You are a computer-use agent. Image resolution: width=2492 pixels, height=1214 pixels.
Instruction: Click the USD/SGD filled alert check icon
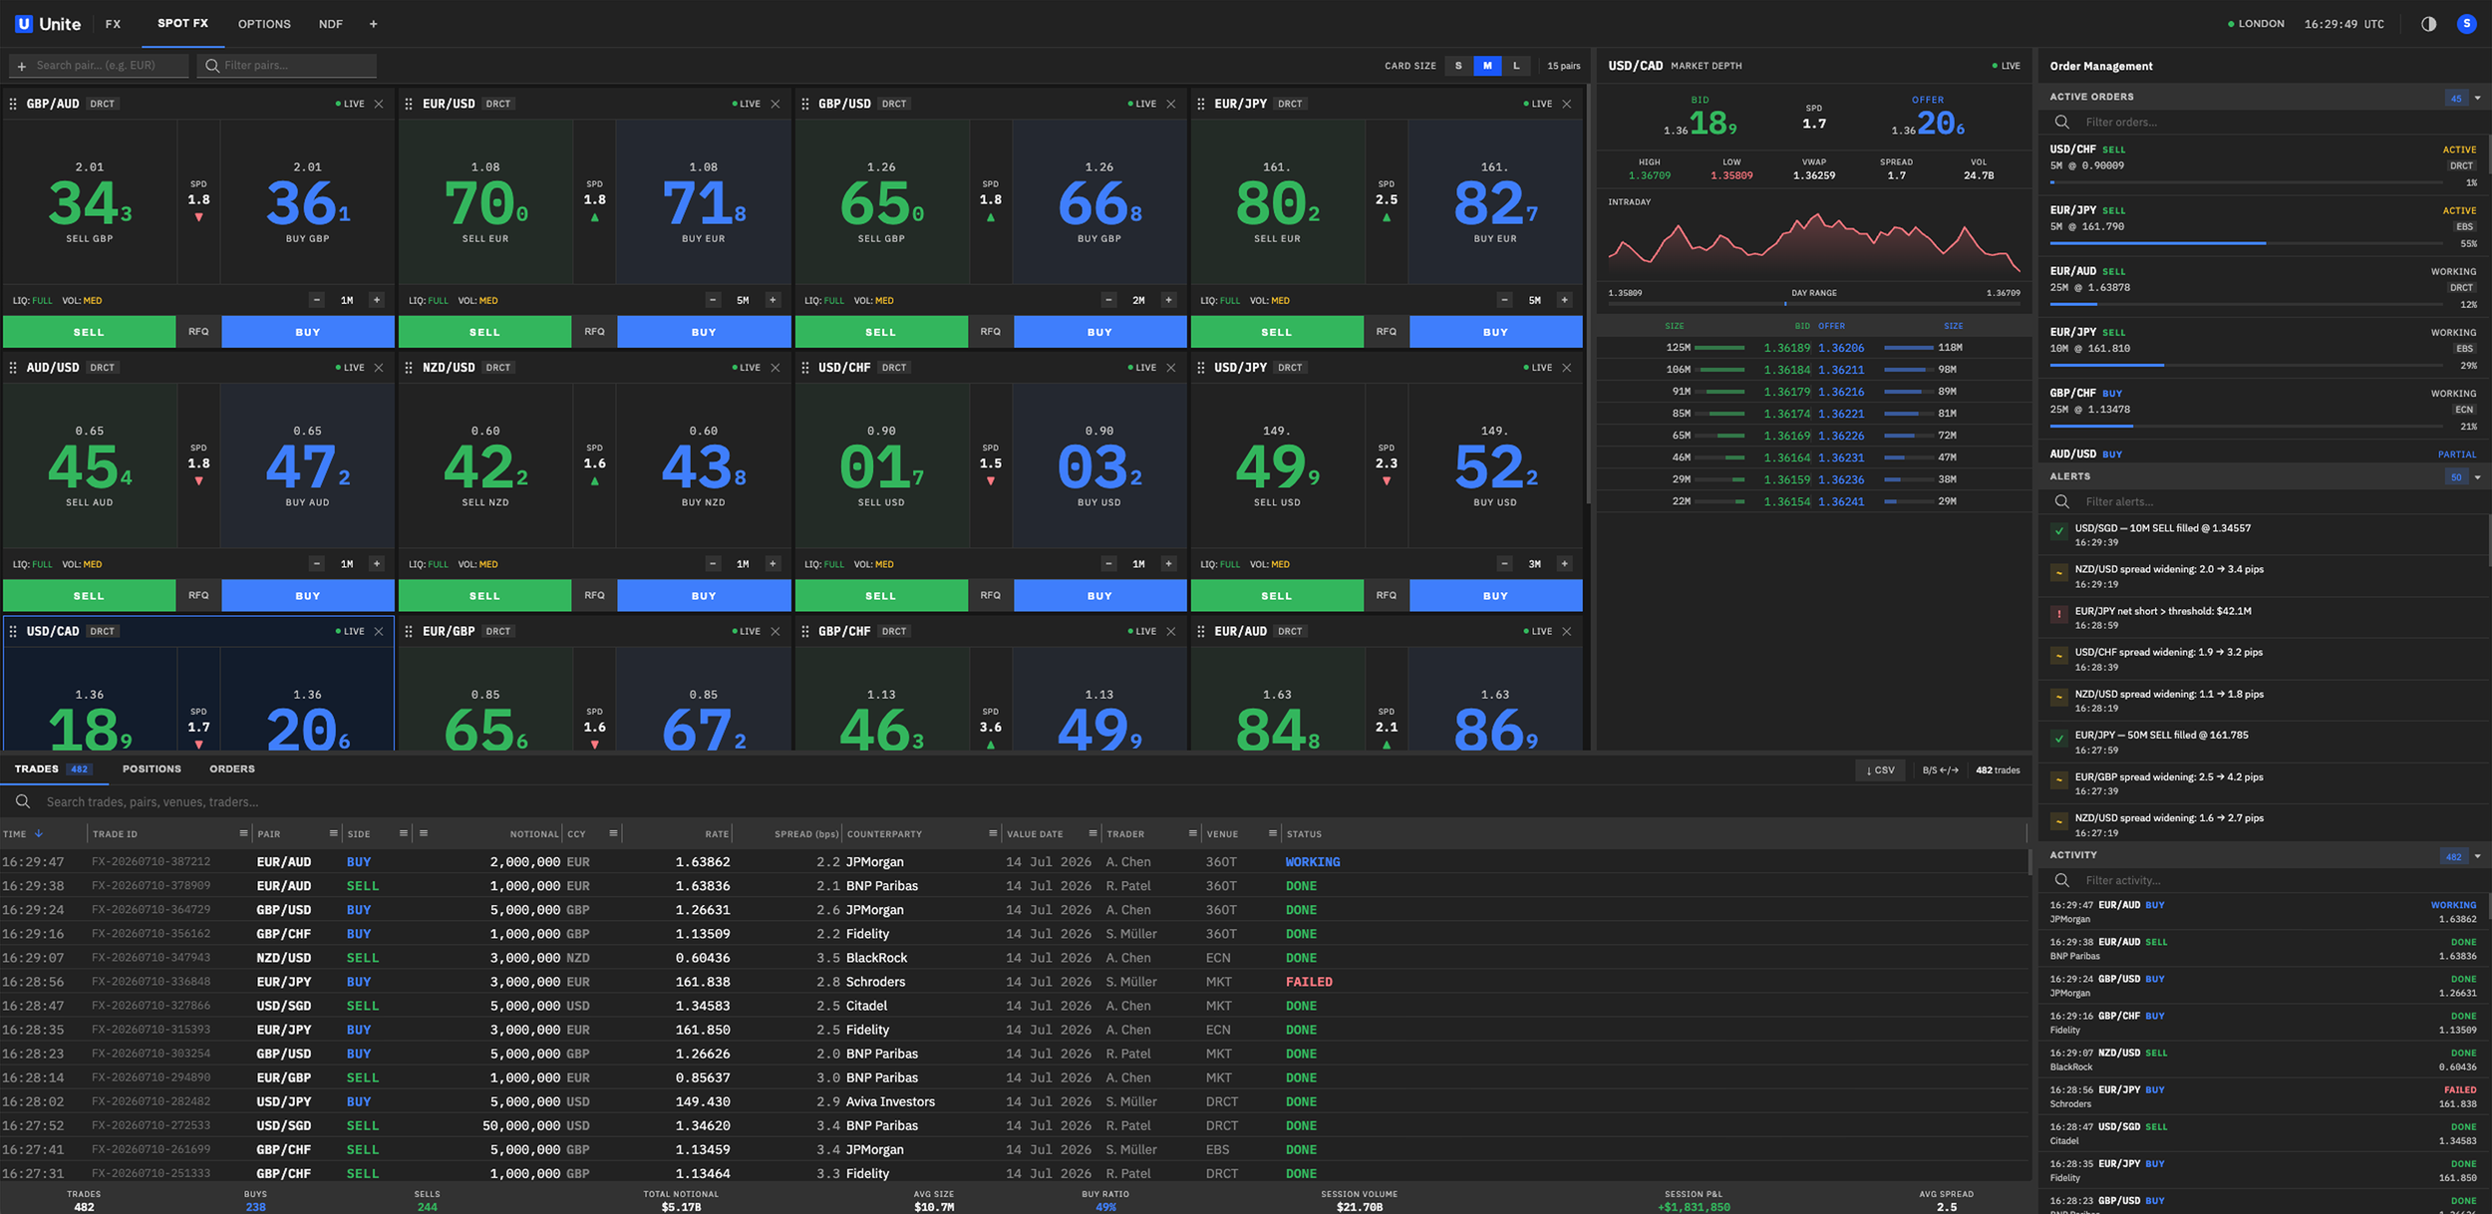click(x=2058, y=531)
